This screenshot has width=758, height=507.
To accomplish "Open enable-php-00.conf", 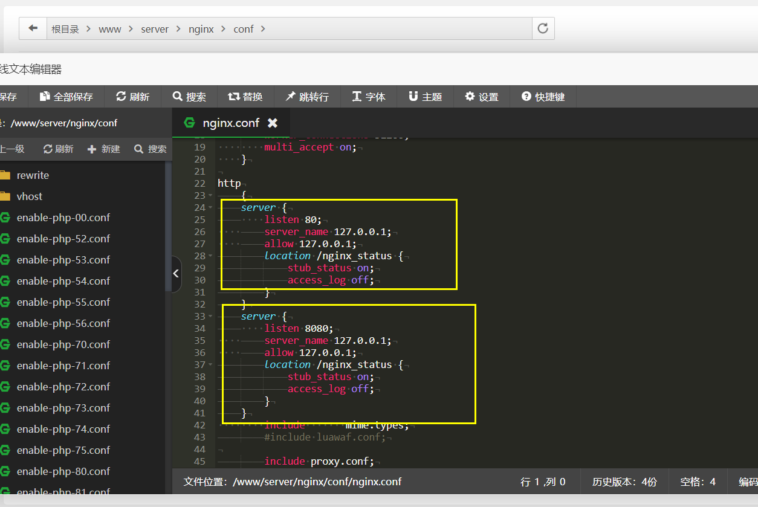I will click(63, 218).
